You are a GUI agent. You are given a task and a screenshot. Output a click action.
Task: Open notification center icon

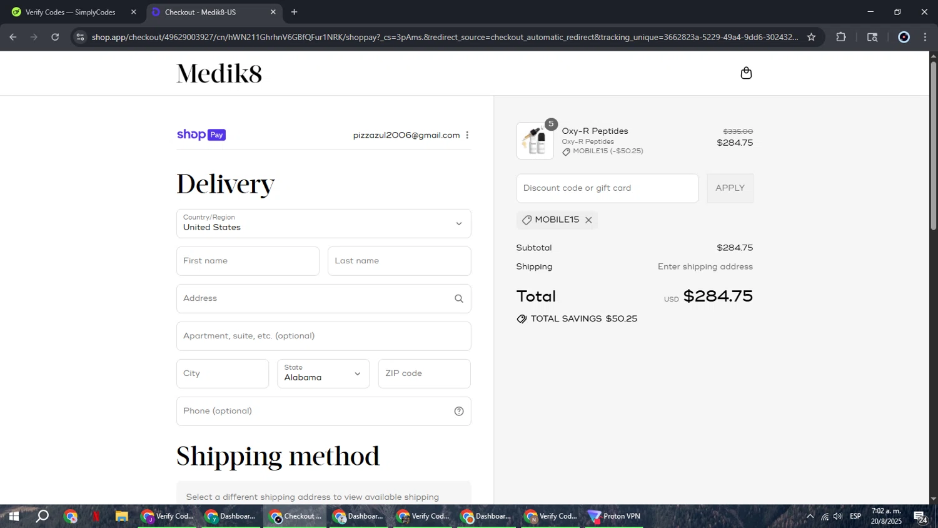(920, 517)
